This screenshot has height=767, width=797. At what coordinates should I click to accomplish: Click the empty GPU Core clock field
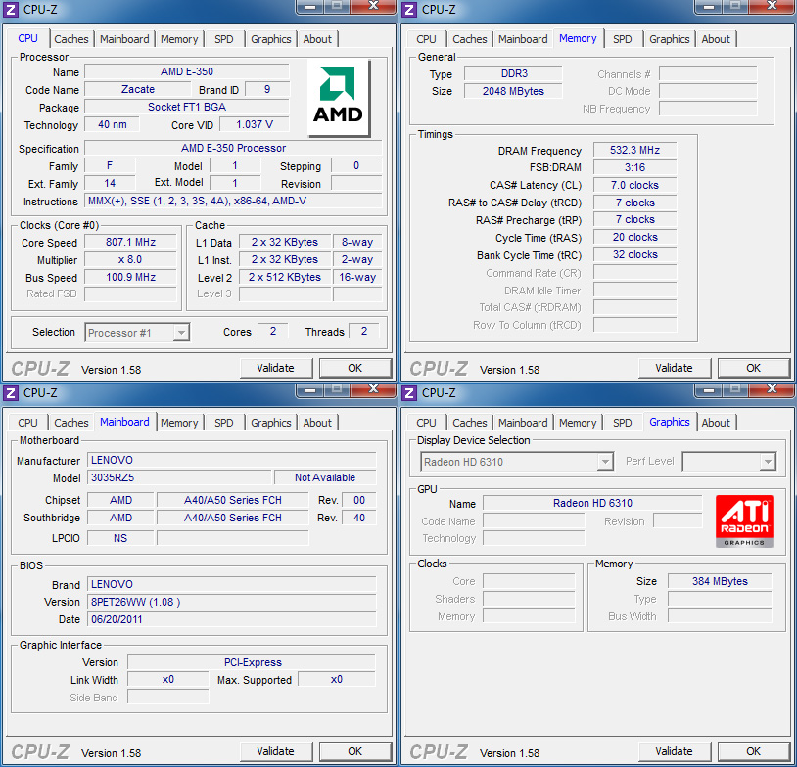pos(529,581)
